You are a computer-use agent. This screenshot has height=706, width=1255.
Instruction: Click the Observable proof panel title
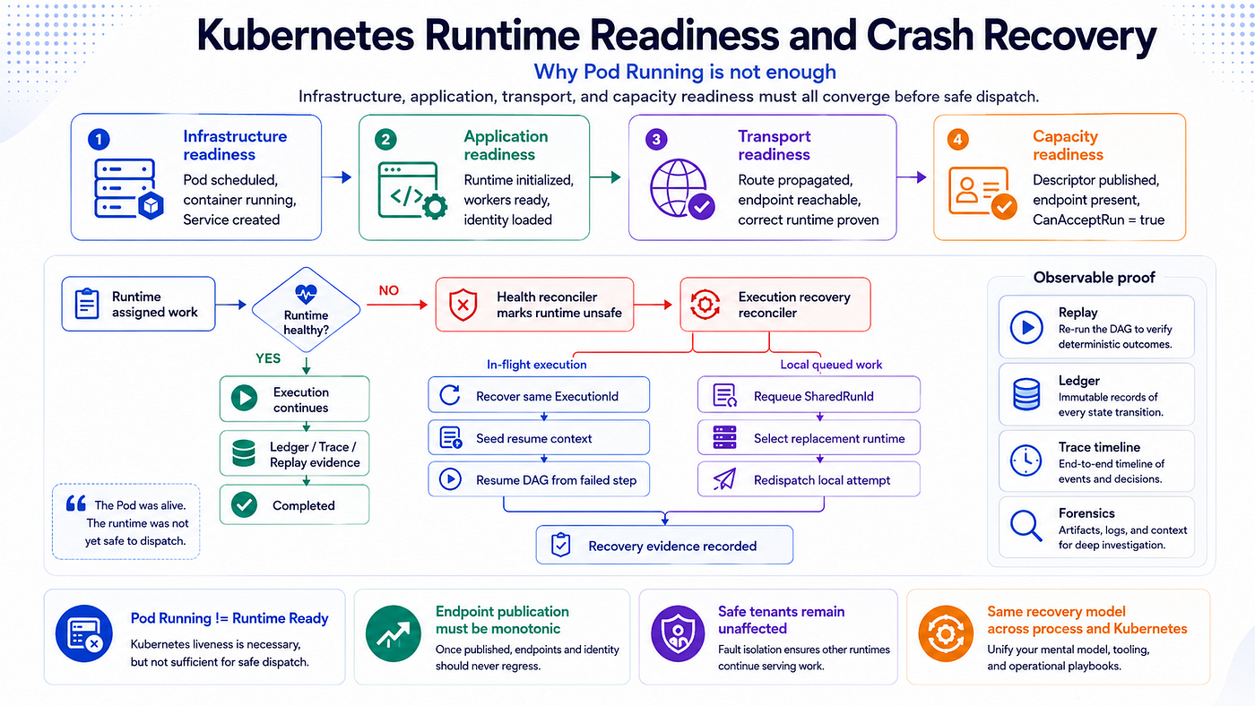click(x=1095, y=277)
